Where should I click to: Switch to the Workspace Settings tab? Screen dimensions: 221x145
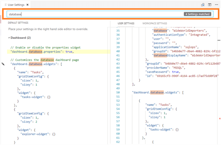coord(154,23)
